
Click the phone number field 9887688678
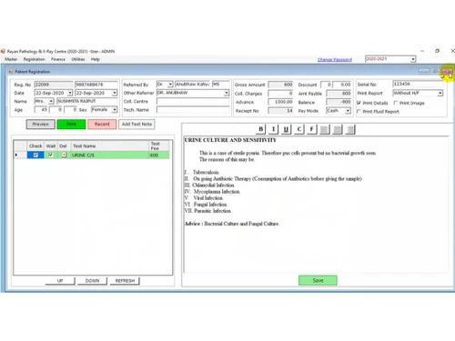click(x=96, y=85)
